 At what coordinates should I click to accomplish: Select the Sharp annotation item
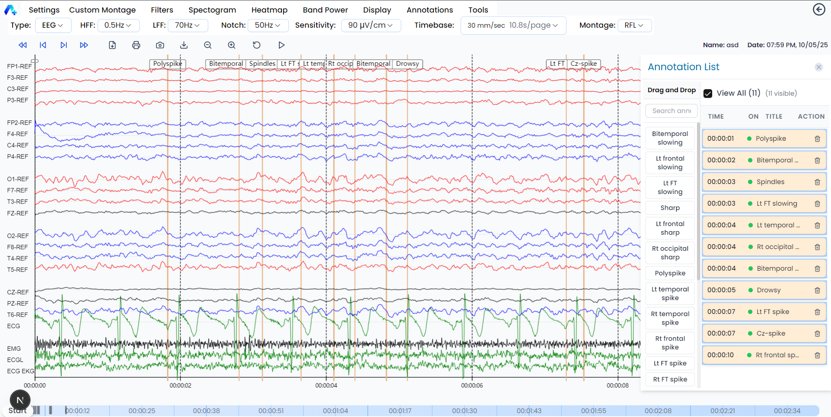pyautogui.click(x=670, y=208)
